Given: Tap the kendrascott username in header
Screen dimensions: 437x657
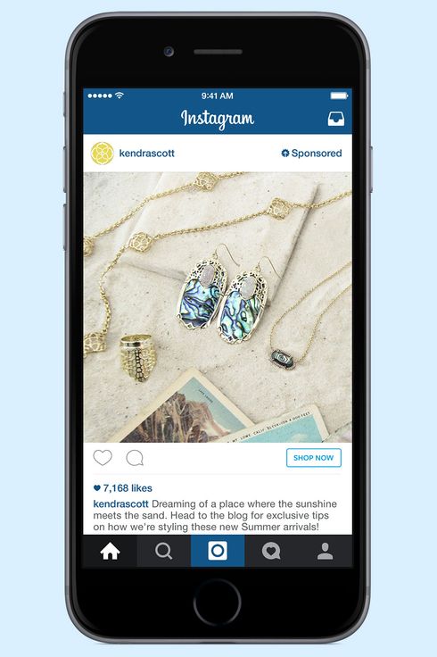Looking at the screenshot, I should click(x=147, y=154).
